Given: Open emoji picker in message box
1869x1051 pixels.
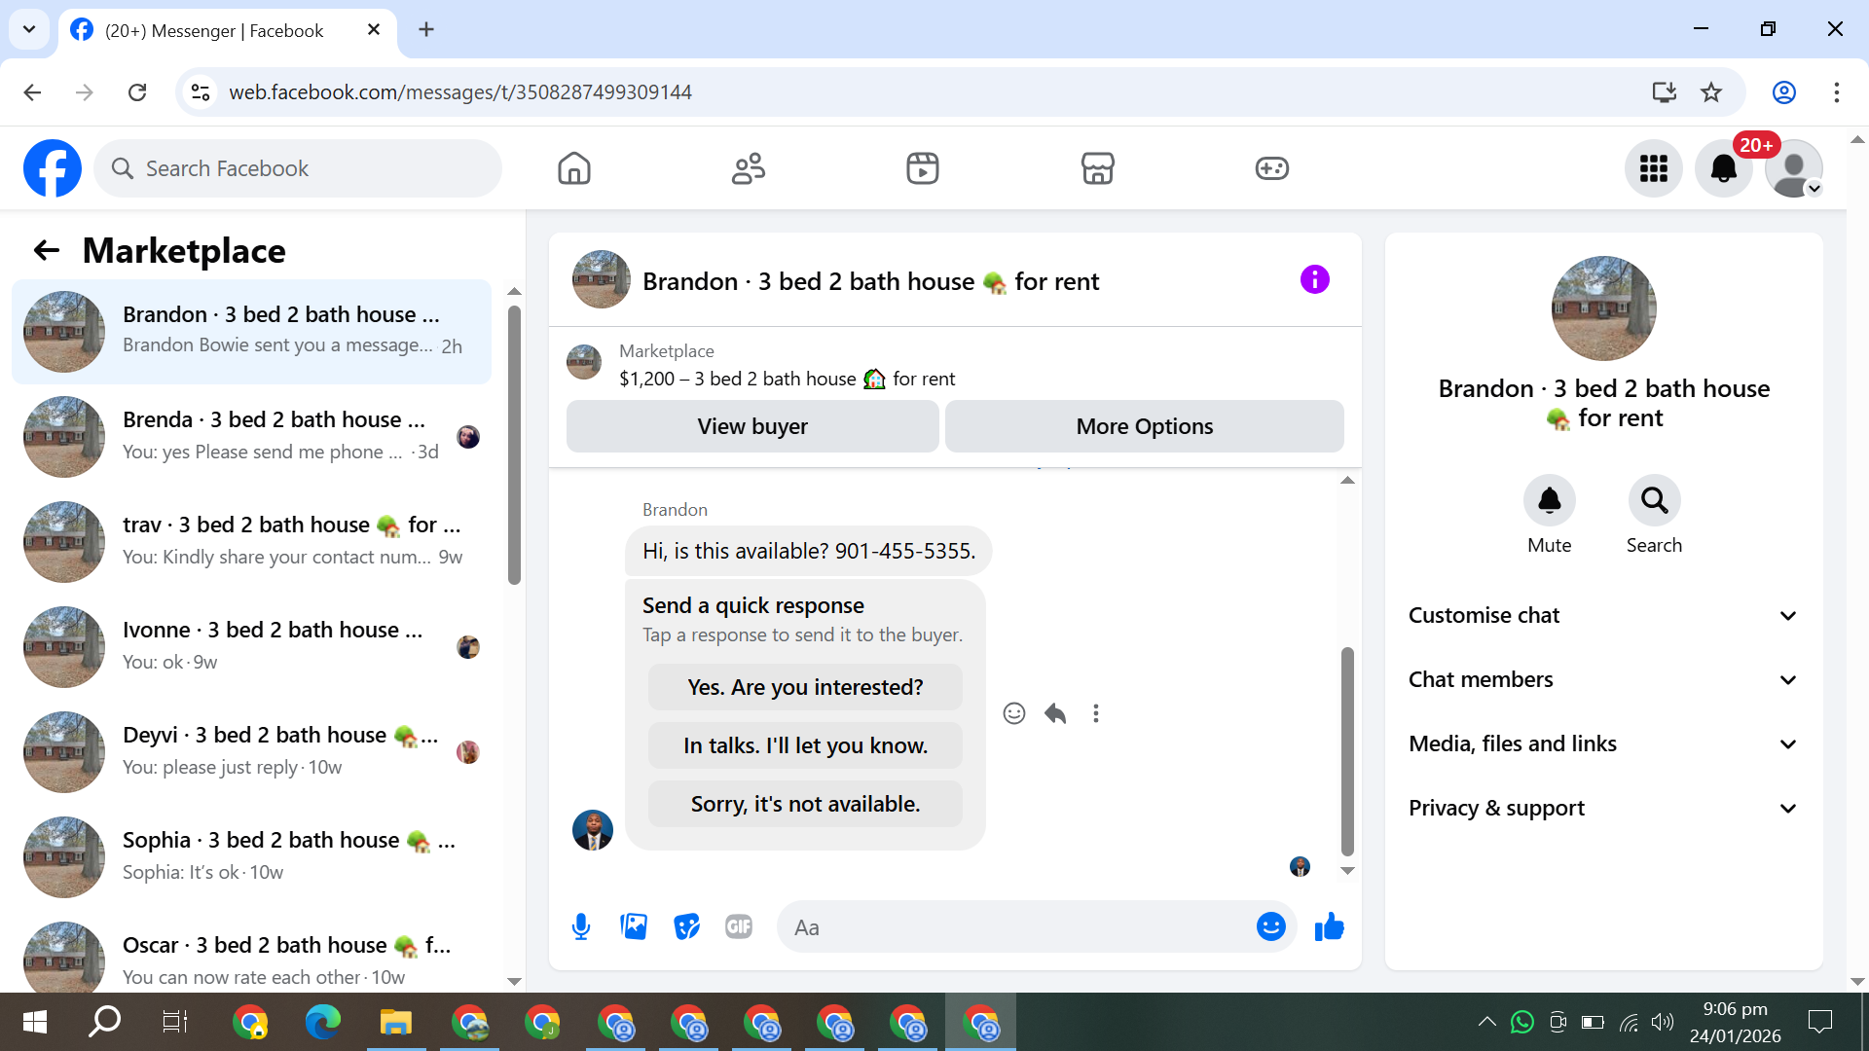Looking at the screenshot, I should point(1270,927).
